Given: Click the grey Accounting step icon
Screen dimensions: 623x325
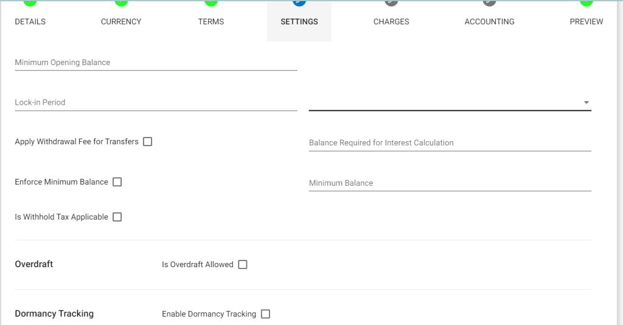Looking at the screenshot, I should point(490,3).
